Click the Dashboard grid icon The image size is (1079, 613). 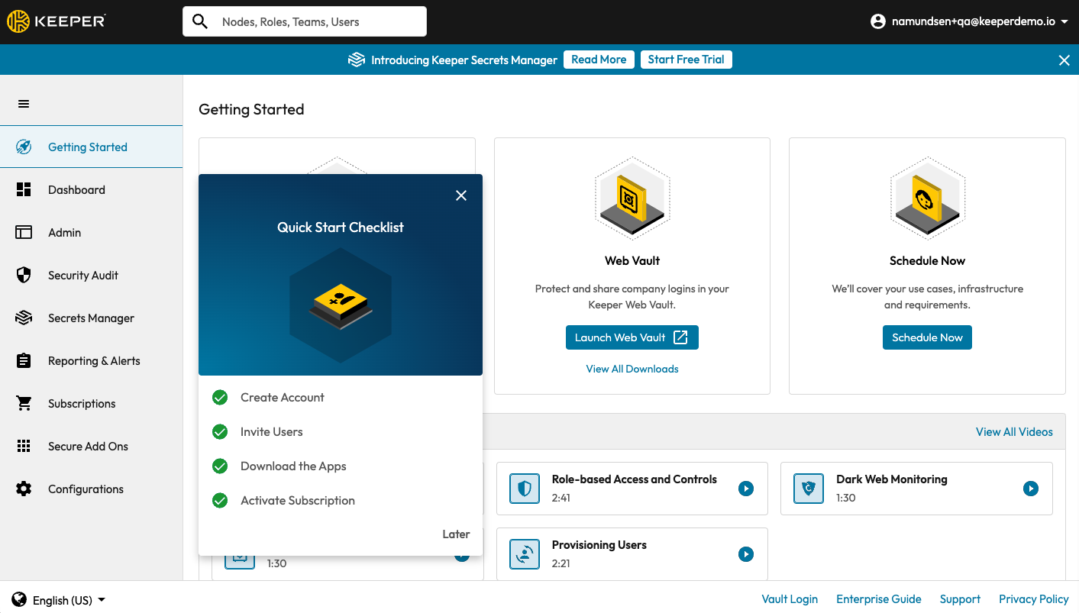[24, 190]
